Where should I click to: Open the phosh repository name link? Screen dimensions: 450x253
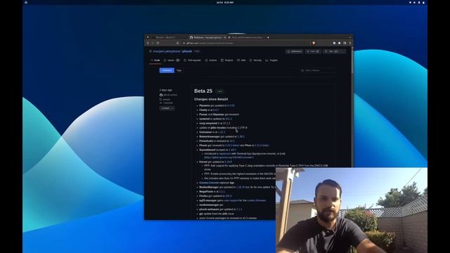point(187,51)
